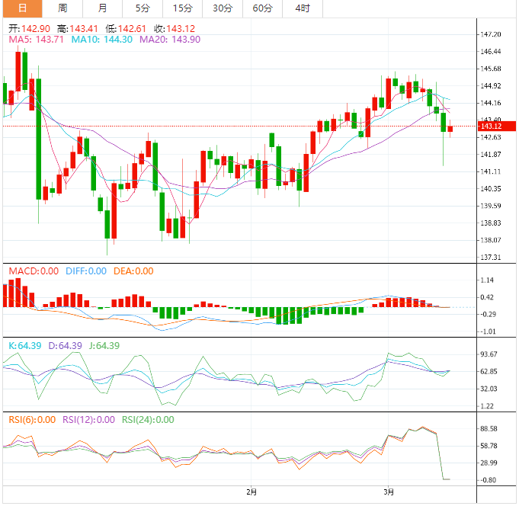Click the 高:143.41 high price
519x506 pixels.
[78, 29]
